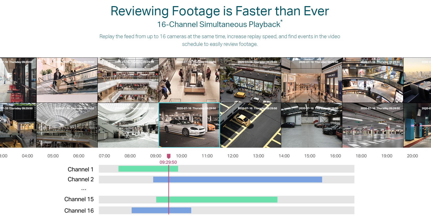431x221 pixels.
Task: Open the yellow car parking lot feed
Action: click(x=250, y=125)
